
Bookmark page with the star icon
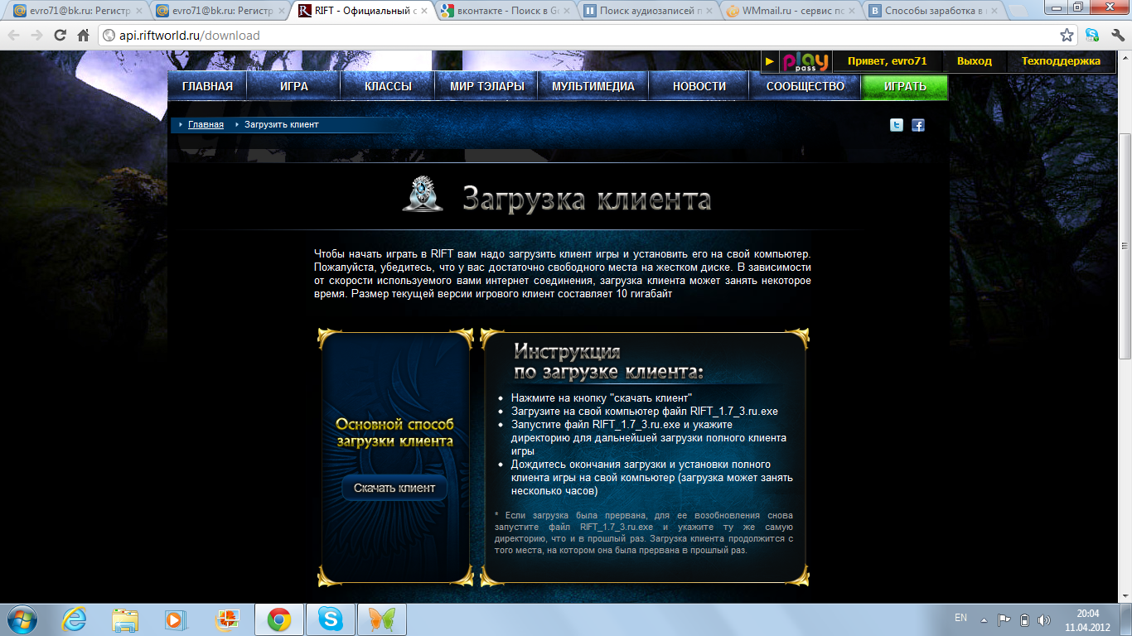point(1067,36)
